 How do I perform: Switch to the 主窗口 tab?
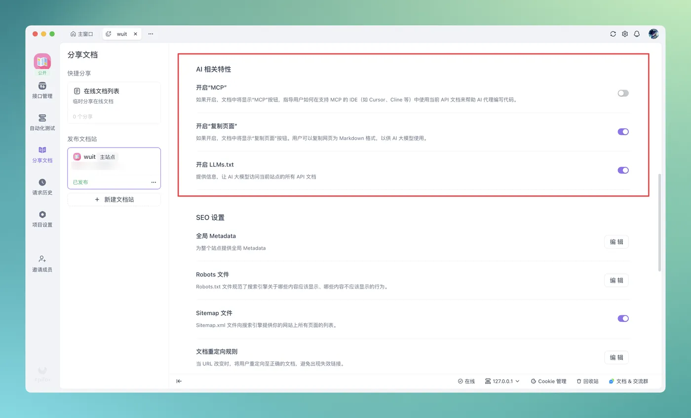(81, 34)
